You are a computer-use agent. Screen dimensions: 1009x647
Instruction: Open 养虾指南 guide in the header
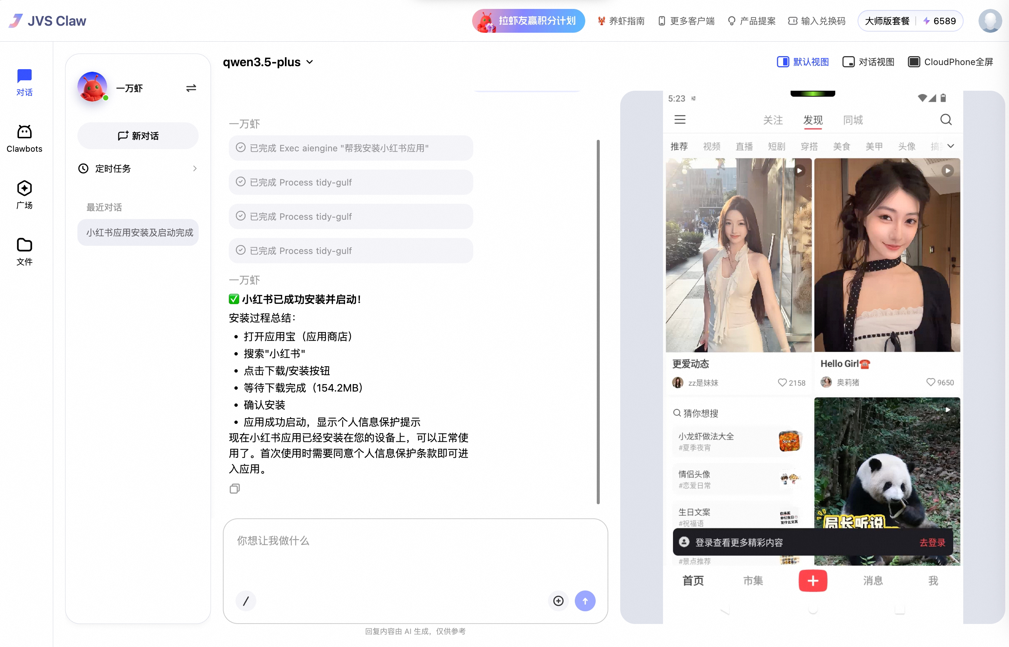(621, 20)
